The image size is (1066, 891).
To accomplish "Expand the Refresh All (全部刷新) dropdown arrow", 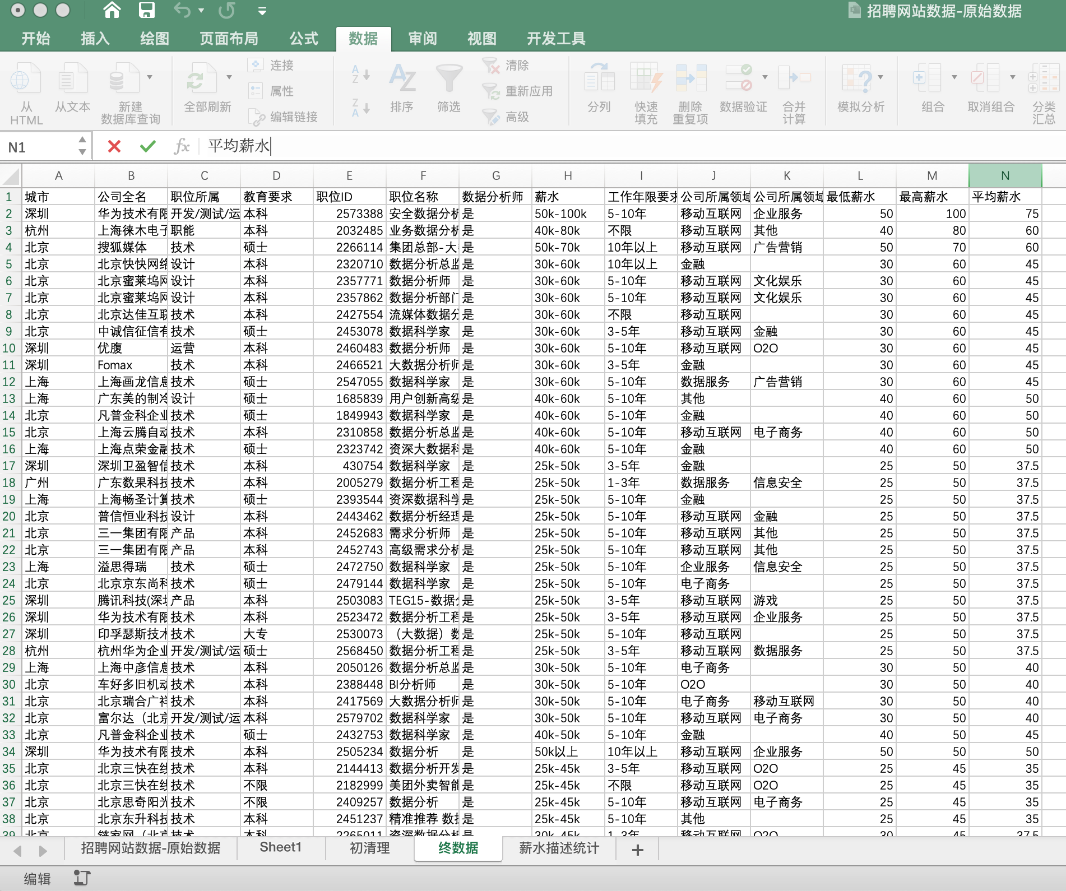I will (229, 77).
